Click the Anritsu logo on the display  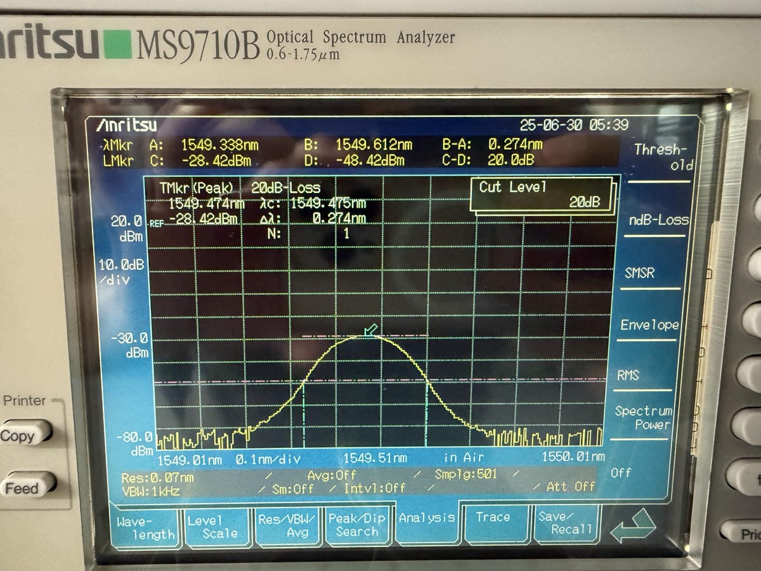click(126, 125)
